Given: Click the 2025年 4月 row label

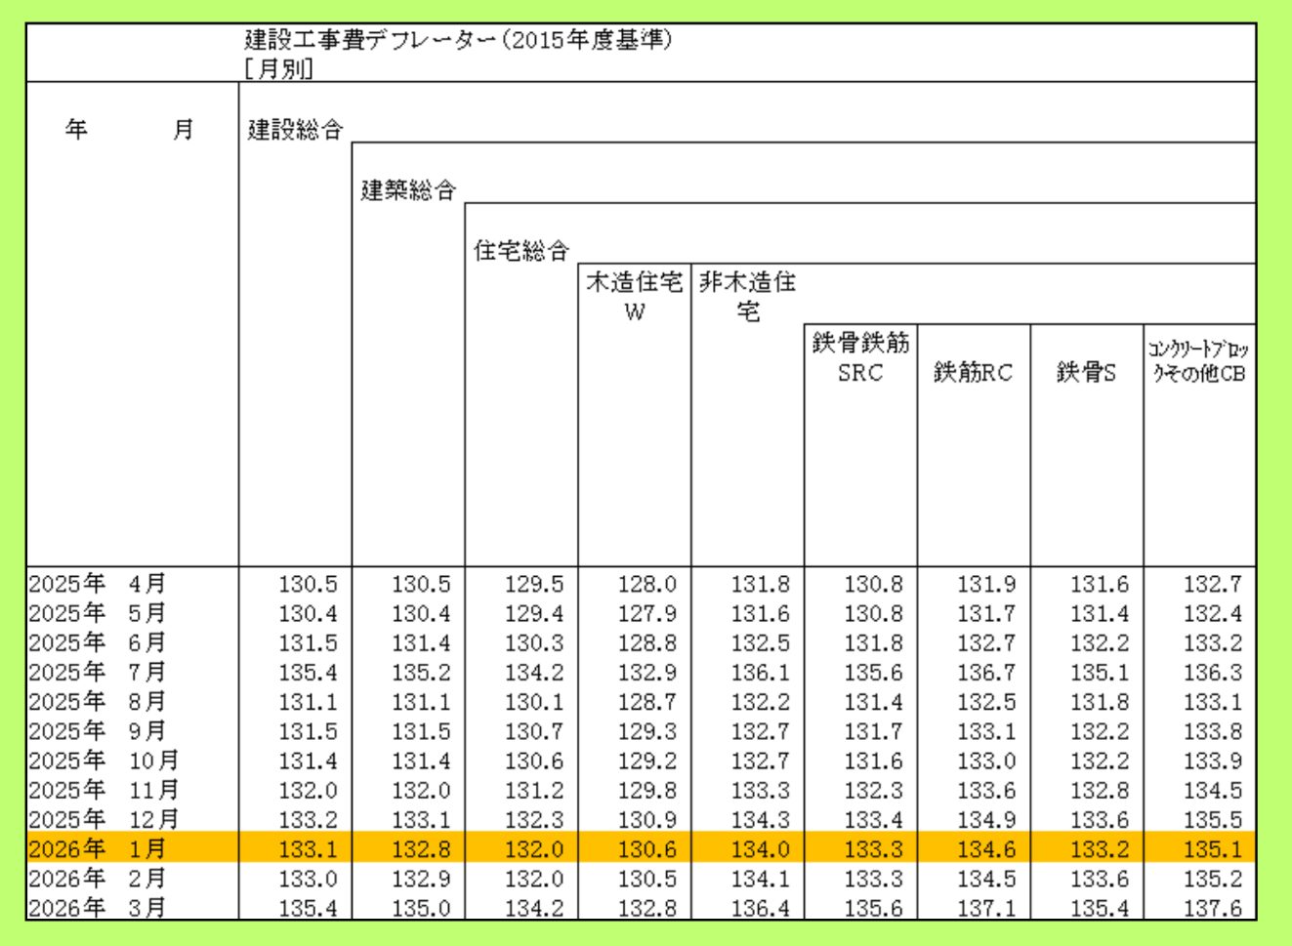Looking at the screenshot, I should point(98,584).
